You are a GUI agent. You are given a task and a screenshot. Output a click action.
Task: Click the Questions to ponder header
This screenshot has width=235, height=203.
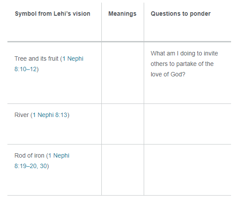[180, 14]
